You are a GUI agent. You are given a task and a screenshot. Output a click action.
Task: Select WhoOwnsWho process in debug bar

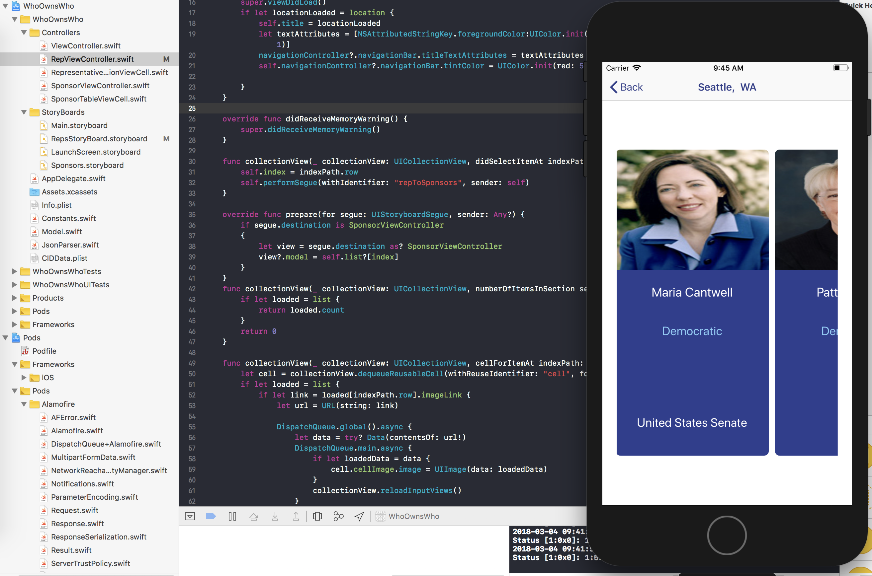click(407, 516)
